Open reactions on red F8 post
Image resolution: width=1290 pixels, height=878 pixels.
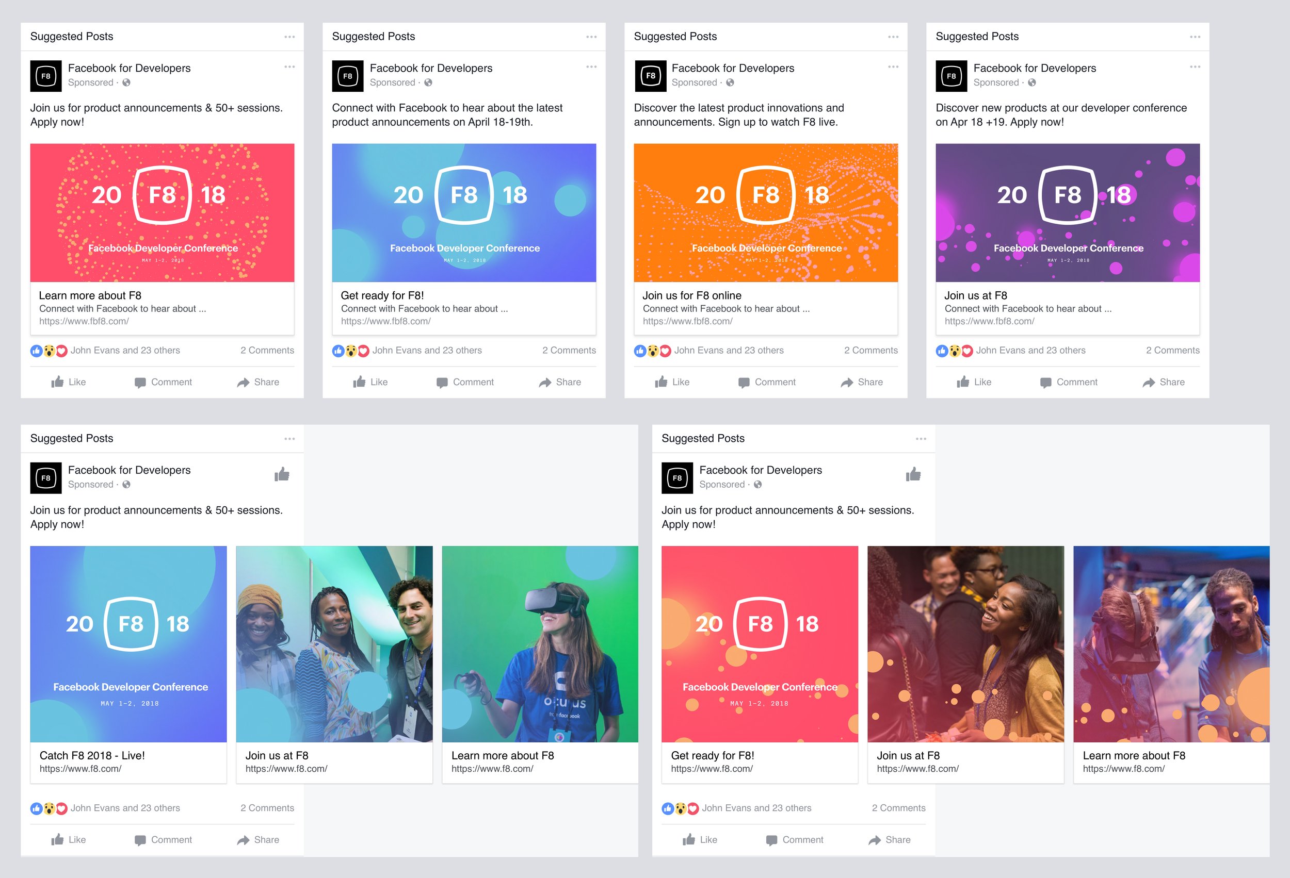(49, 351)
